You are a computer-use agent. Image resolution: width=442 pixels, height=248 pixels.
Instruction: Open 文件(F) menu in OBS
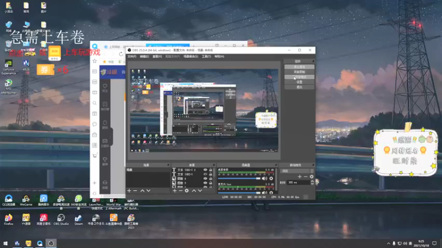coord(131,57)
